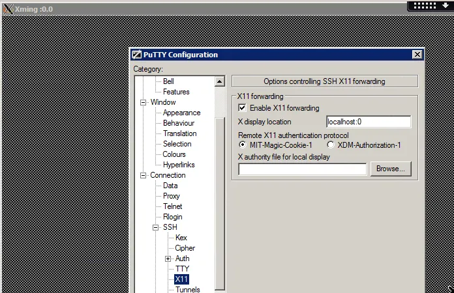Open the Cipher category
This screenshot has width=454, height=293.
[x=185, y=247]
